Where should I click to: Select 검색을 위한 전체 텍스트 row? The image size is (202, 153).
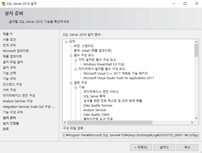click(x=113, y=101)
